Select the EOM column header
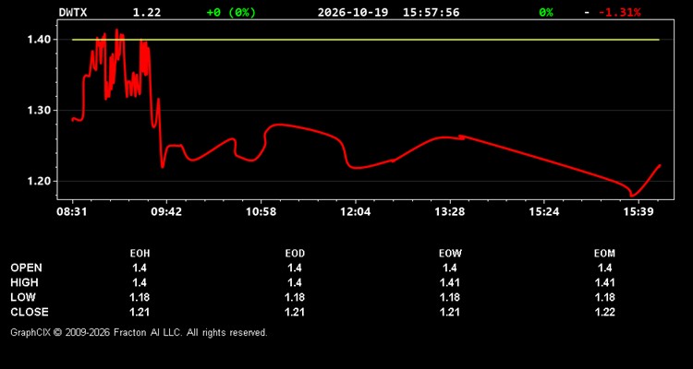The image size is (693, 369). click(x=604, y=254)
